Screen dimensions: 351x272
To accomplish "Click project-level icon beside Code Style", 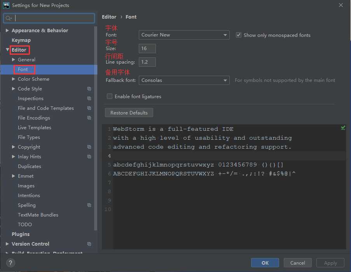I will (89, 89).
